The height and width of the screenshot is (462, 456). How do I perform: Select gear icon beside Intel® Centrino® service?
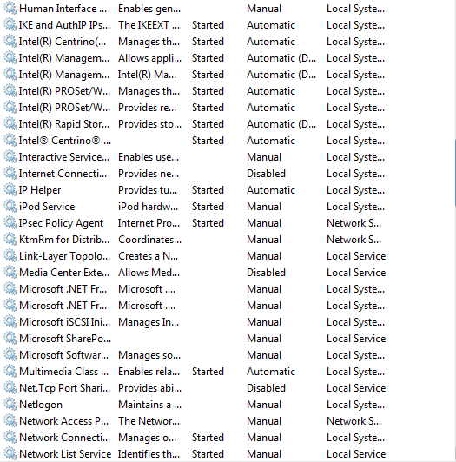click(10, 140)
